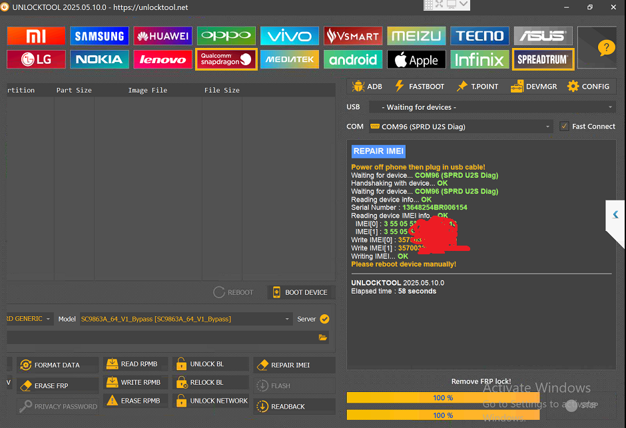
Task: Browse with the open folder icon
Action: 323,337
